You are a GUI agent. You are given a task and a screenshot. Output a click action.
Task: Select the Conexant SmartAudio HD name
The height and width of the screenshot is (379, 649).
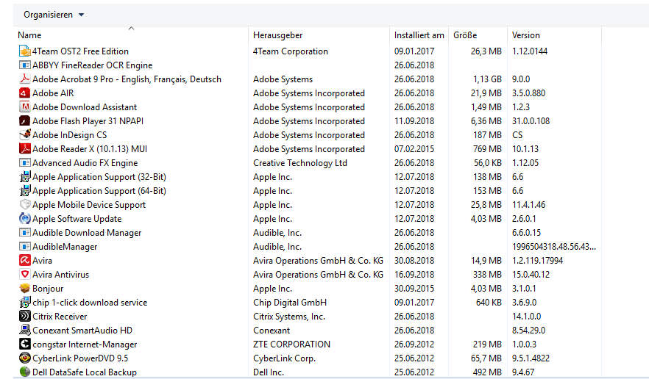[x=82, y=331]
